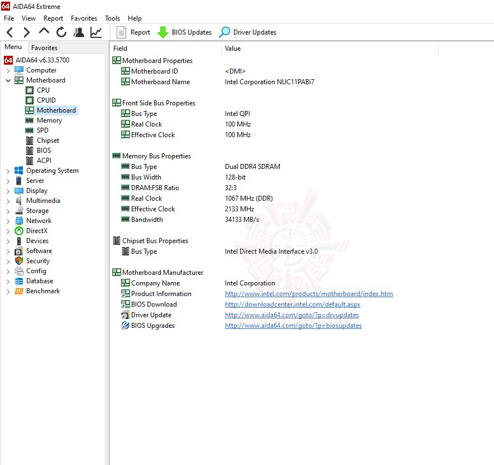Select the Bus Width row
The image size is (494, 465).
click(274, 177)
